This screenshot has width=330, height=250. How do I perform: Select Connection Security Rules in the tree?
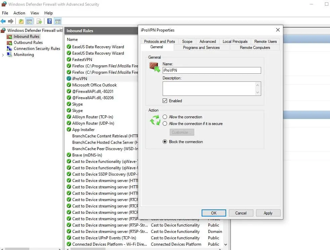(37, 49)
